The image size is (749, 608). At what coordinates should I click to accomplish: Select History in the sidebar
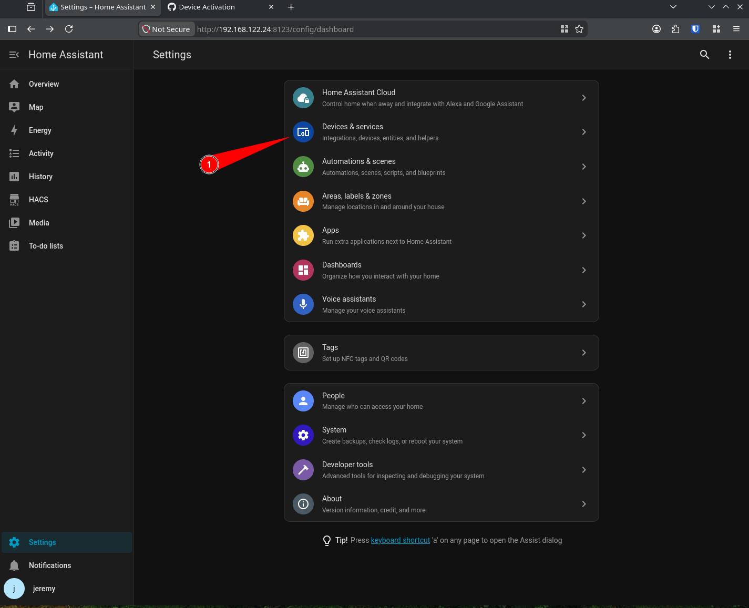pos(67,177)
